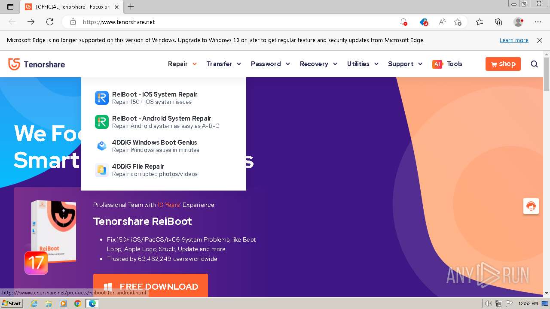View site information lock icon
The image size is (550, 309).
(x=73, y=22)
